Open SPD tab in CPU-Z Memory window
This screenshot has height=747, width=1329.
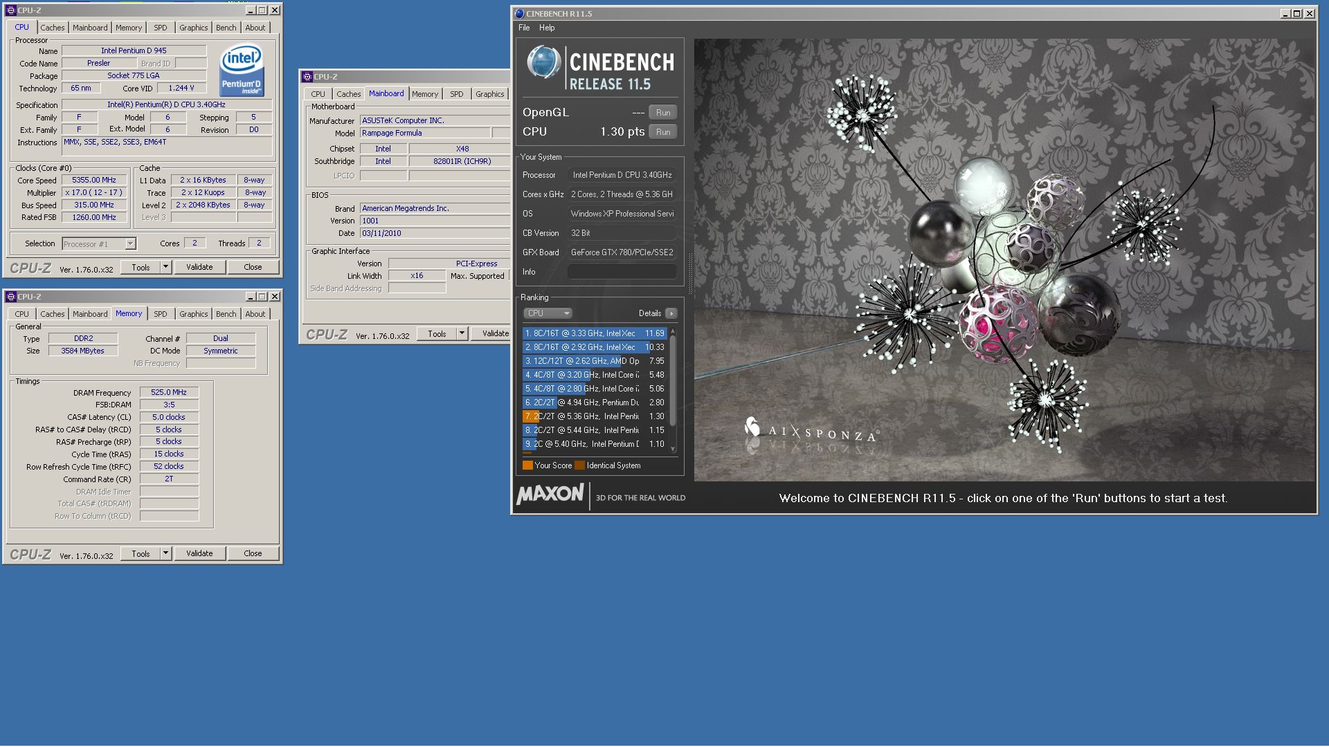pyautogui.click(x=161, y=314)
